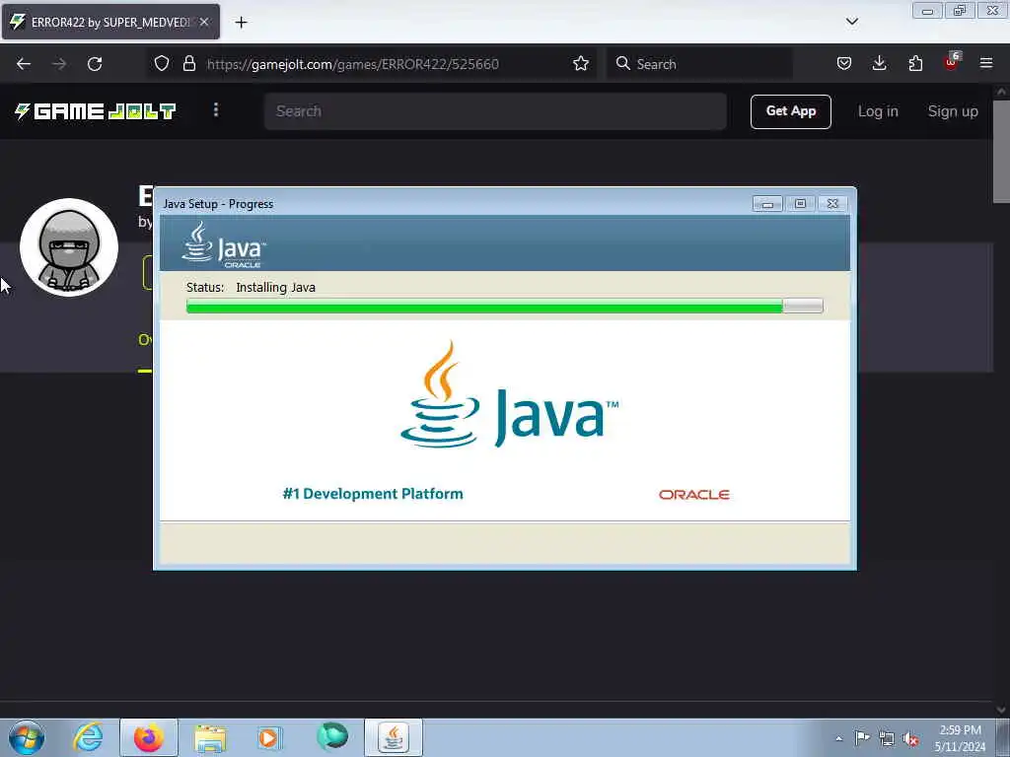Screen dimensions: 1010x757
Task: Open network connection tray icon
Action: (x=887, y=739)
